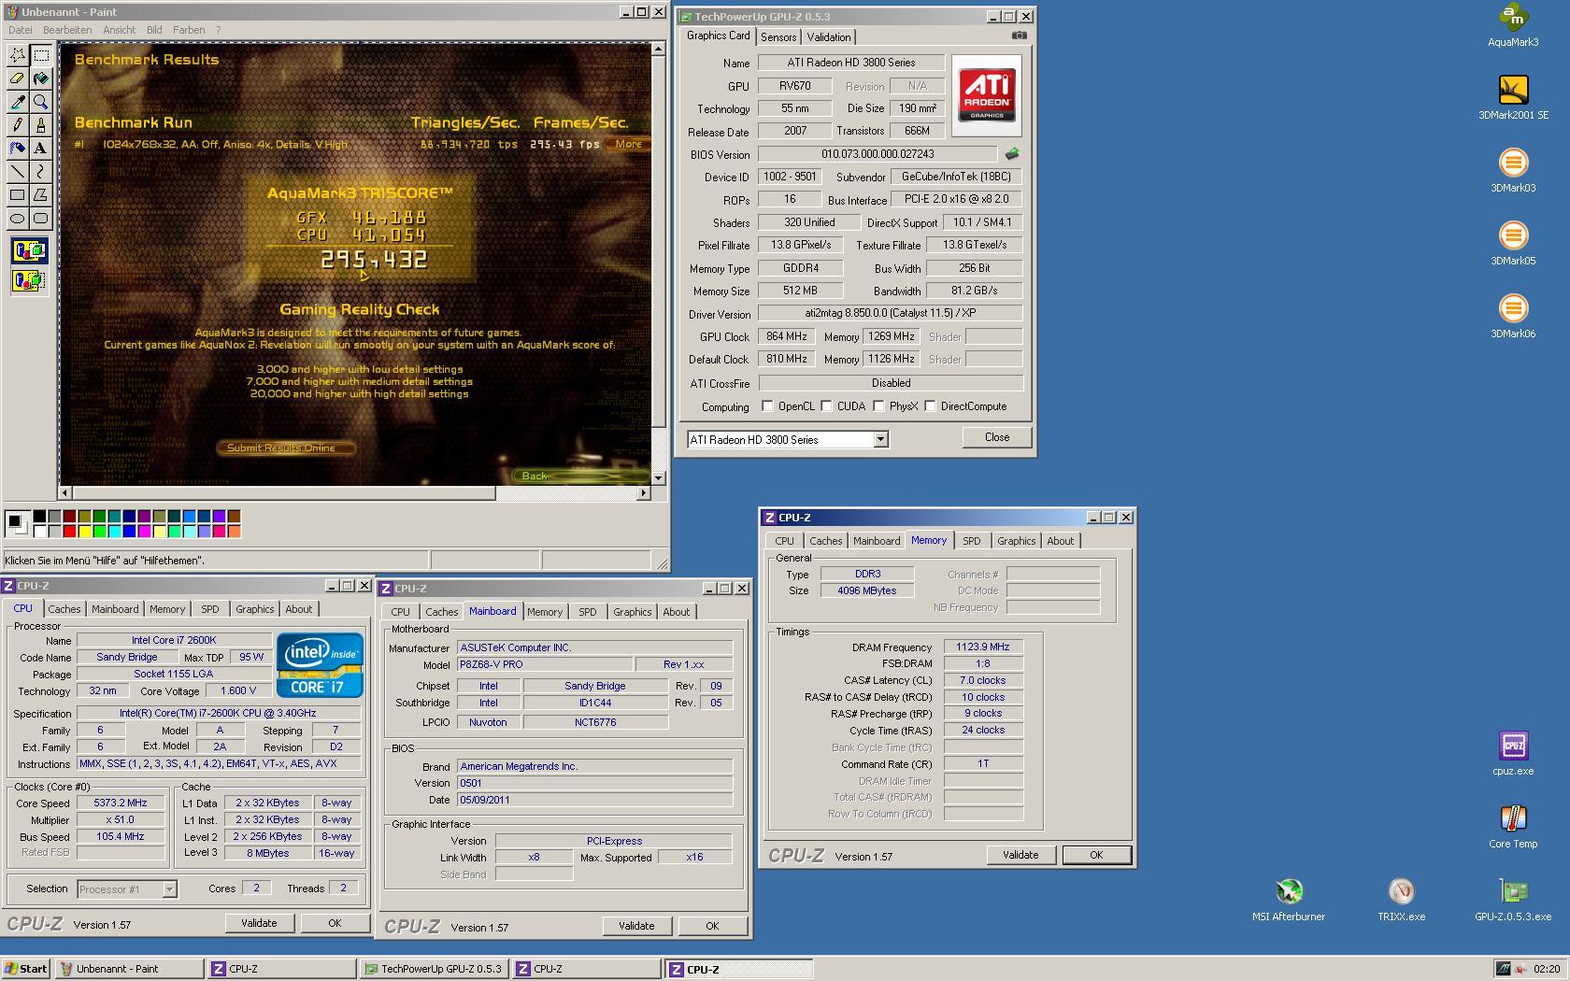Open the Bild menu in Paint
The image size is (1570, 981).
(x=154, y=30)
